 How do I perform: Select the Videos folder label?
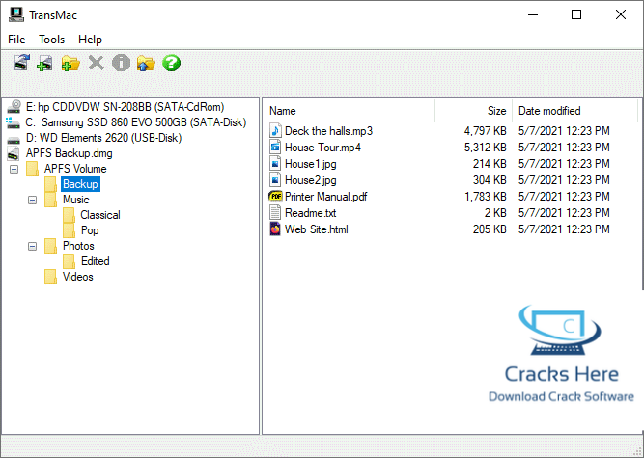[78, 277]
